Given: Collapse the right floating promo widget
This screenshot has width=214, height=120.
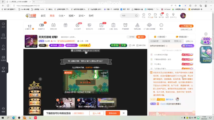Looking at the screenshot, I should click(206, 34).
